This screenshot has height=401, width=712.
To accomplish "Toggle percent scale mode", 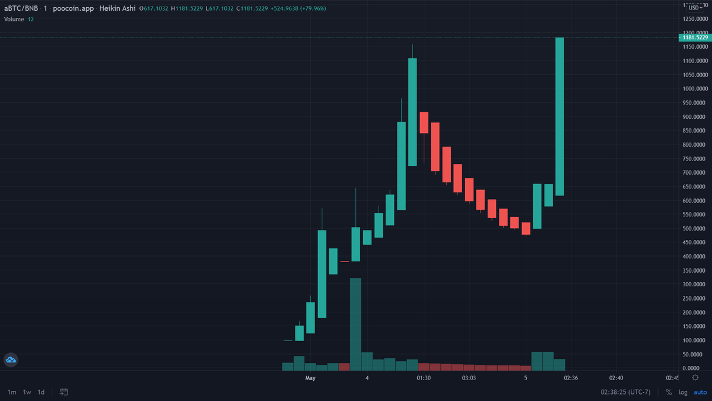I will pos(669,392).
